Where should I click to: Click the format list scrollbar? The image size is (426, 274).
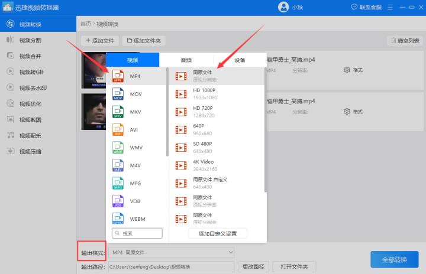click(167, 112)
